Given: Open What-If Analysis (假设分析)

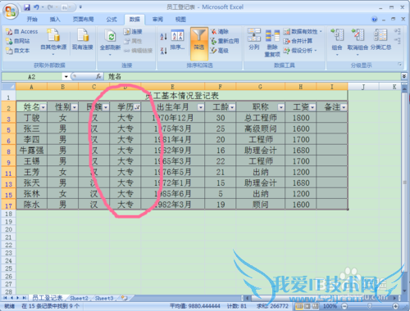Looking at the screenshot, I should coord(300,51).
